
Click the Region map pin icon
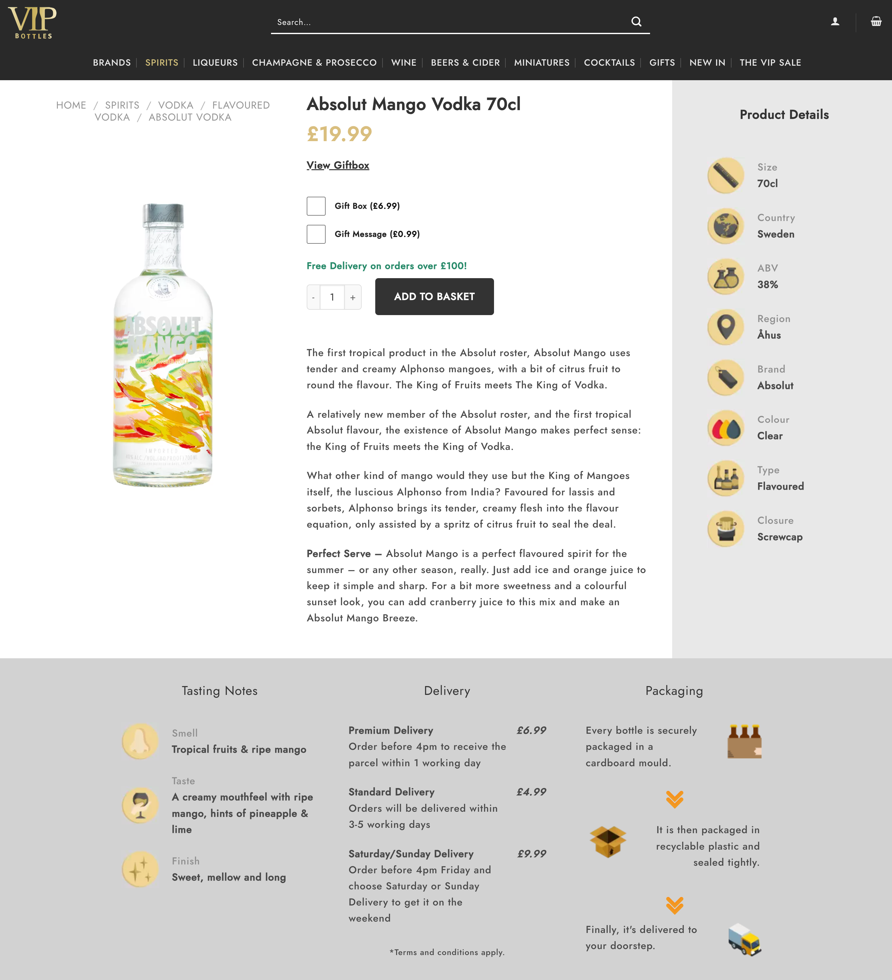(x=726, y=327)
